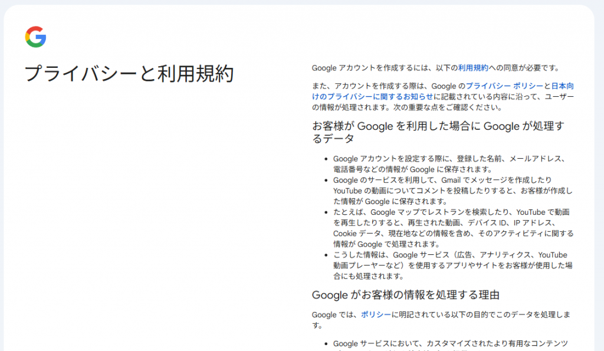The height and width of the screenshot is (351, 604).
Task: Click the プライバシーと利用規約 page title
Action: [129, 74]
